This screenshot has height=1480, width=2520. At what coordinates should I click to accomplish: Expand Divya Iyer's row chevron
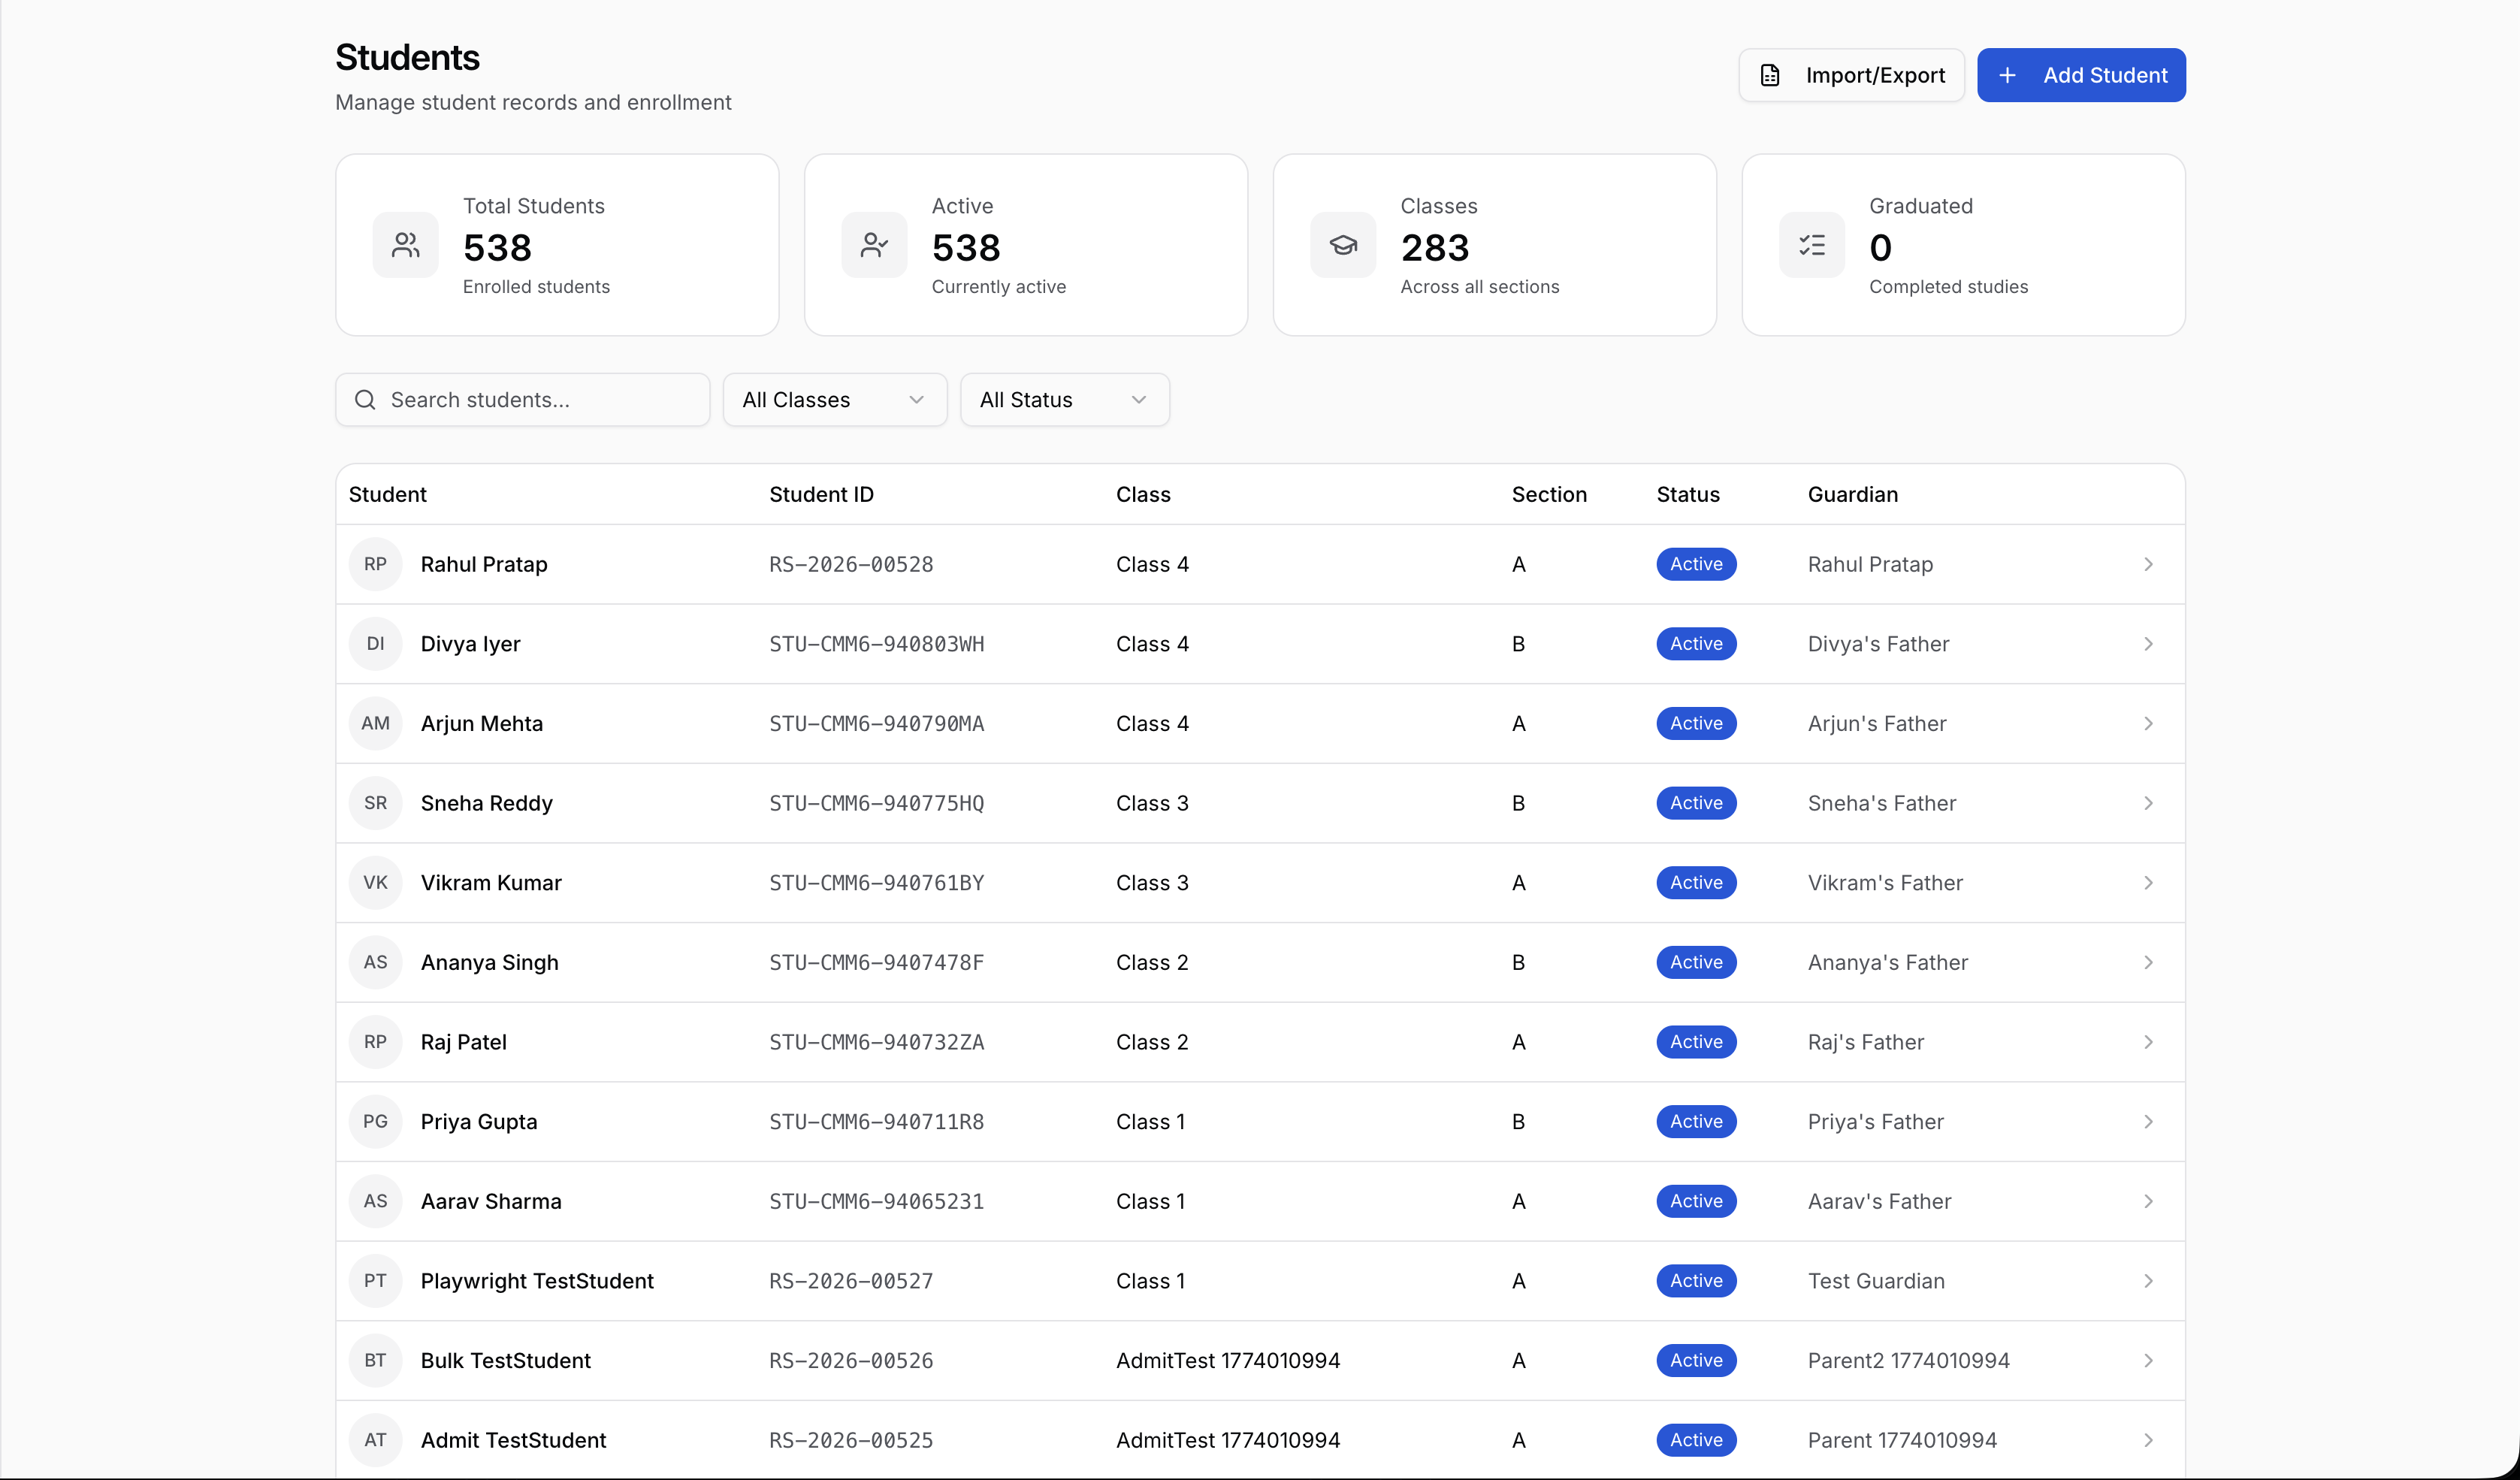coord(2148,644)
